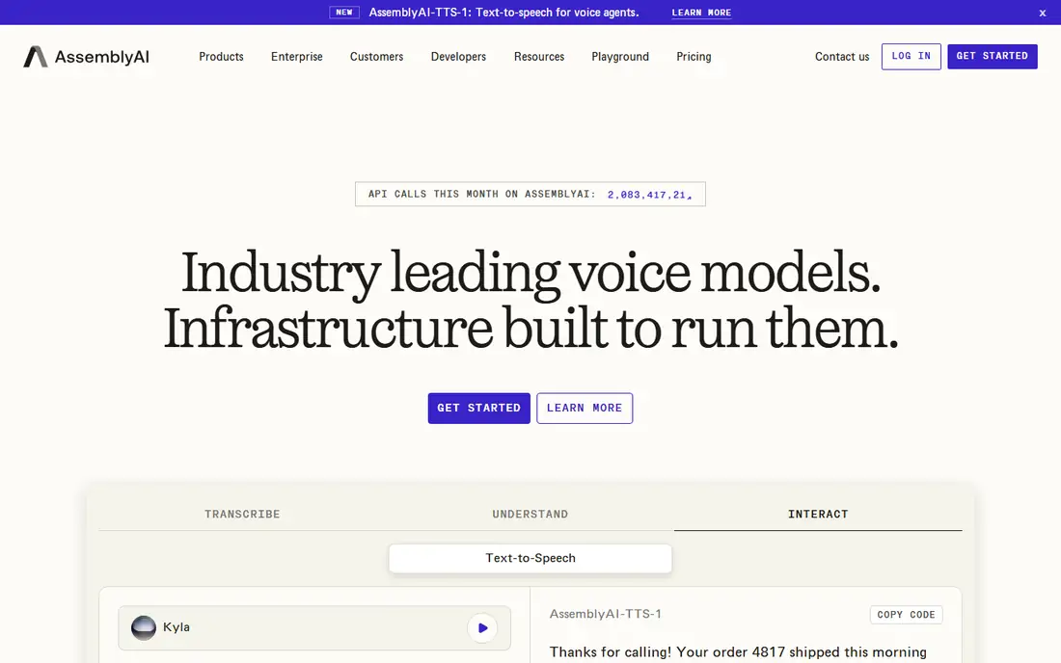
Task: Select the INTERACT tab
Action: click(818, 515)
